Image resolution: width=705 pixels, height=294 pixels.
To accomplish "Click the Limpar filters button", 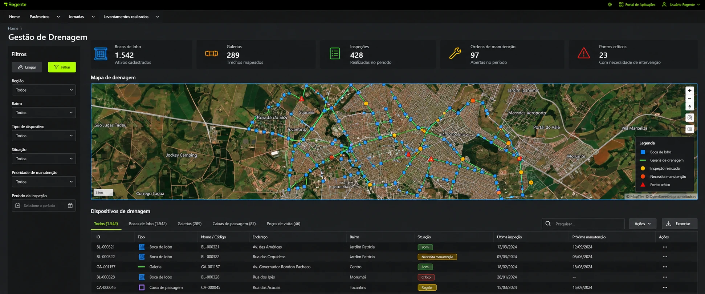I will click(27, 67).
